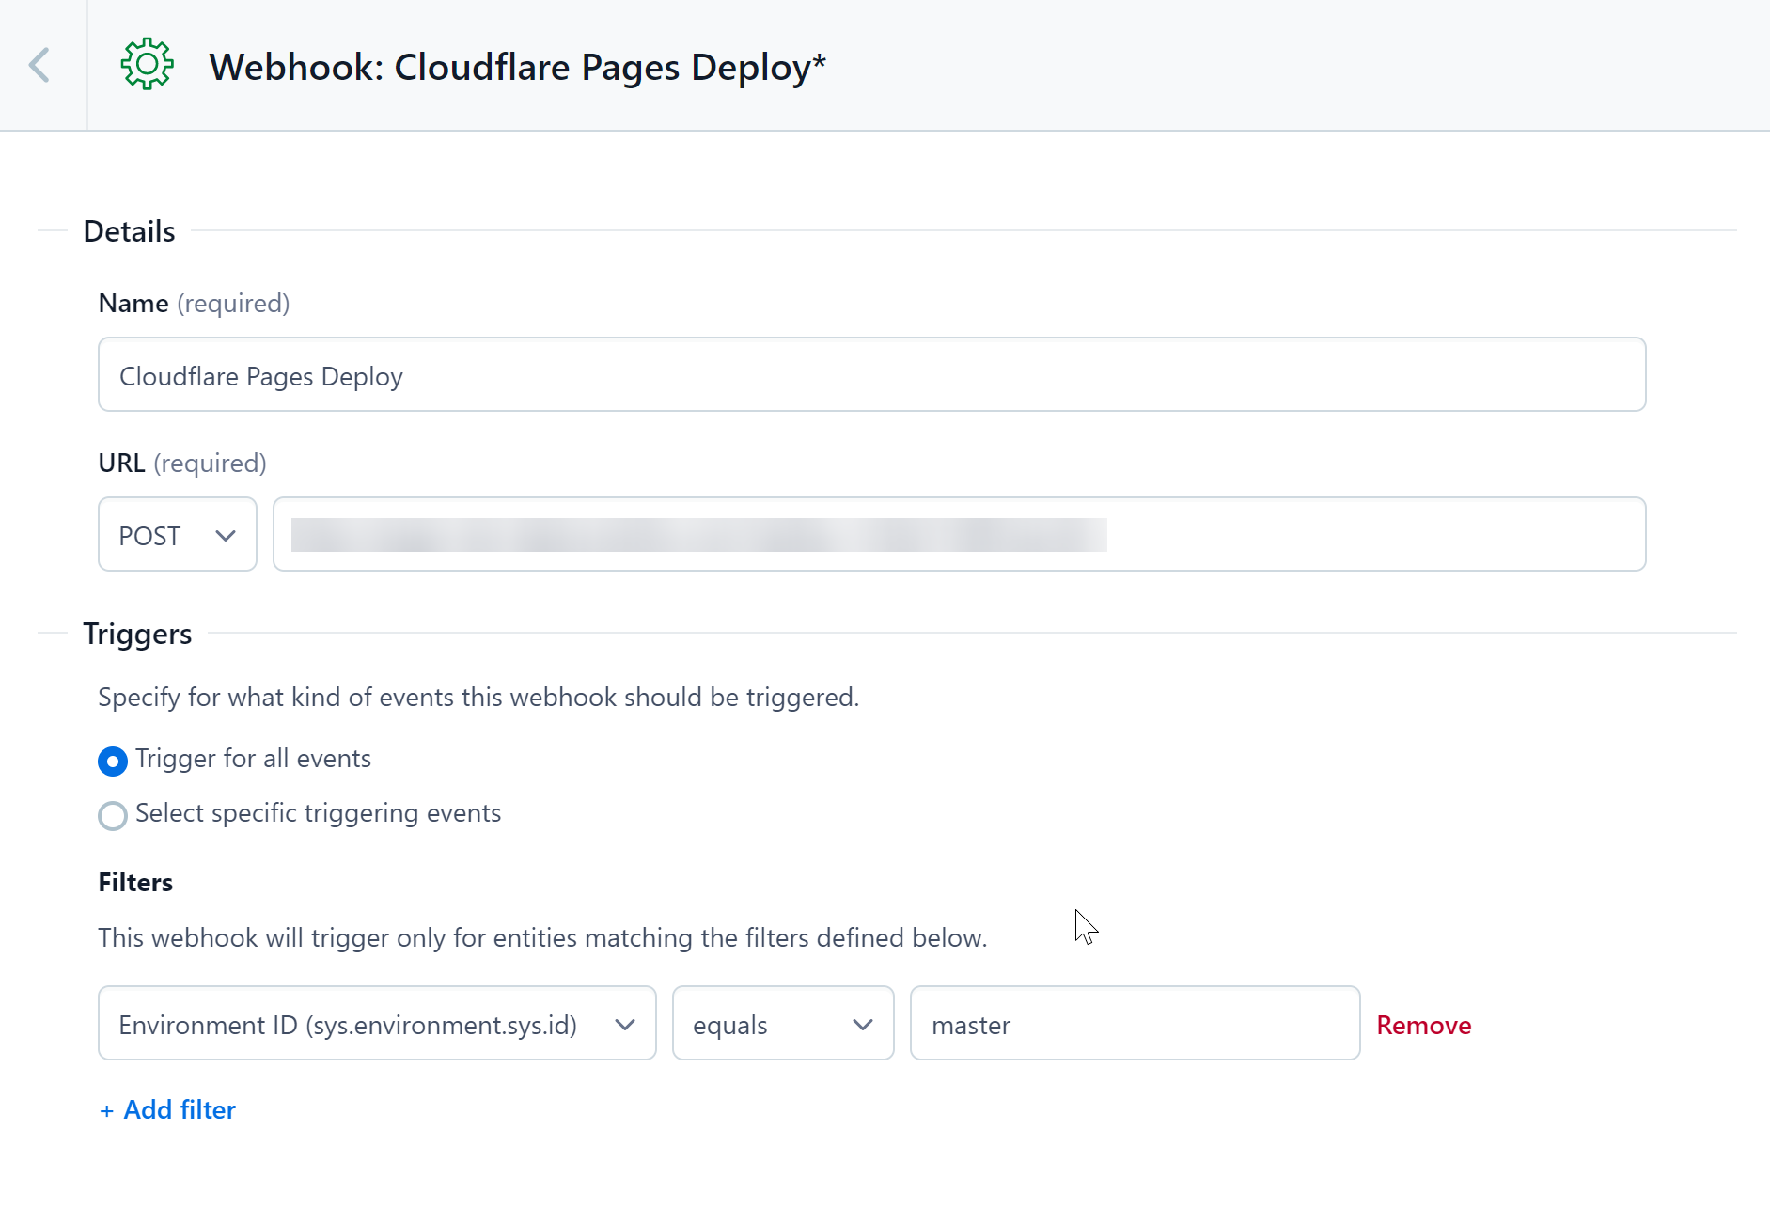Viewport: 1770px width, 1225px height.
Task: Click the chevron on the equals condition selector
Action: point(862,1024)
